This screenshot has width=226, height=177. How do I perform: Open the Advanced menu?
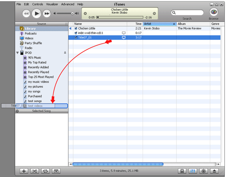tap(68, 4)
